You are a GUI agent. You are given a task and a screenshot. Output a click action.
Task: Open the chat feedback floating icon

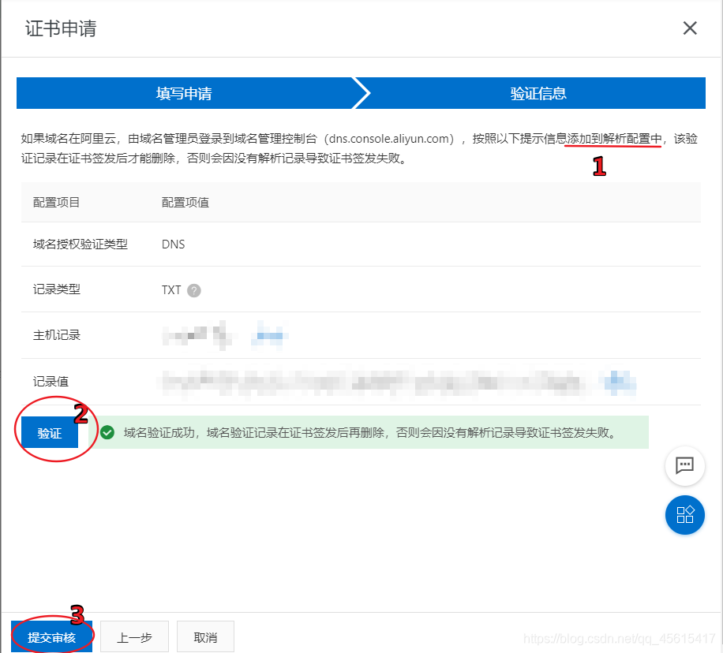(684, 465)
